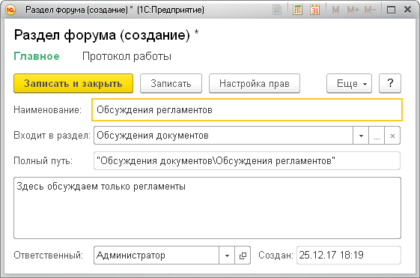The width and height of the screenshot is (420, 278).
Task: Expand the Входит в раздел dropdown arrow
Action: (x=361, y=136)
